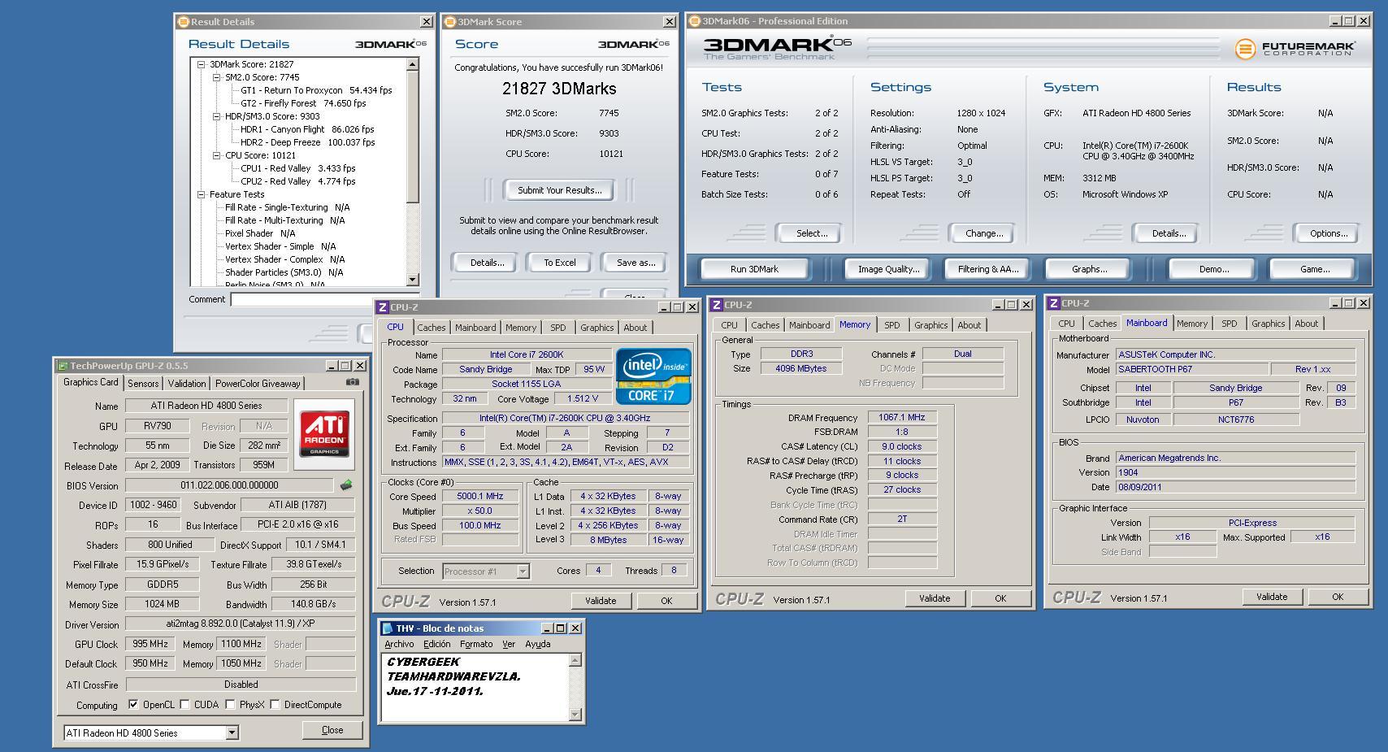Click the 3DMark Score window title icon

pos(450,22)
